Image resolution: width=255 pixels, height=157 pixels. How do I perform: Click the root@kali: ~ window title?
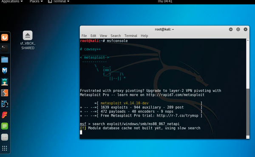click(164, 29)
